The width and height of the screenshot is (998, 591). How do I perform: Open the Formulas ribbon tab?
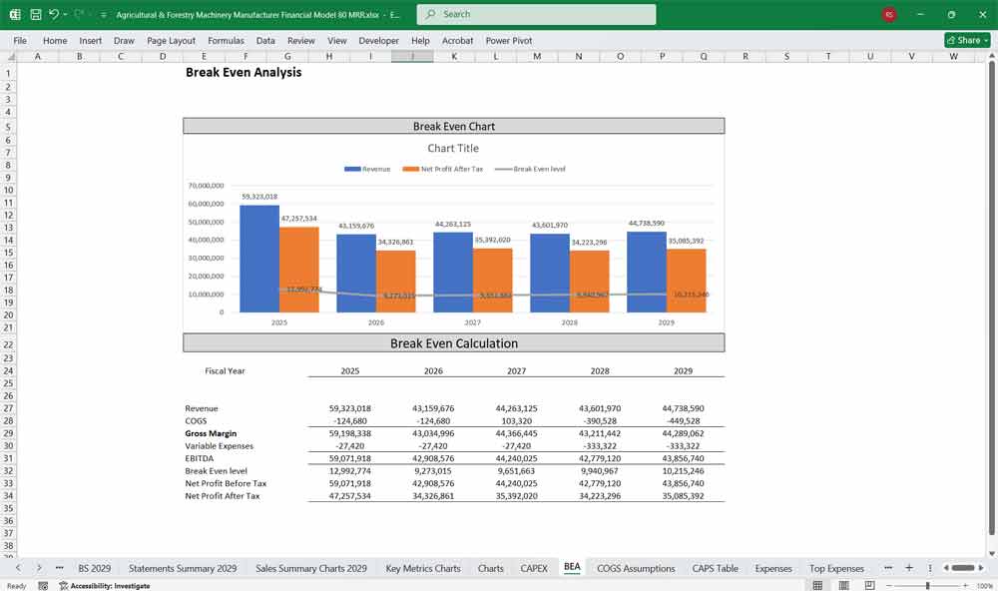click(226, 41)
